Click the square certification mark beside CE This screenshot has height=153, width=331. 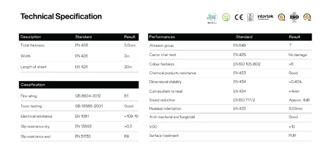coord(250,17)
